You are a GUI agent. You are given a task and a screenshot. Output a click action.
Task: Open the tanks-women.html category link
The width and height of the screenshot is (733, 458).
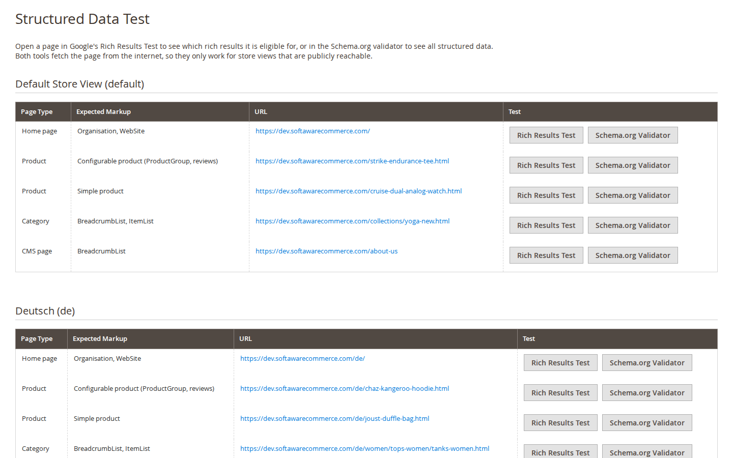click(364, 449)
